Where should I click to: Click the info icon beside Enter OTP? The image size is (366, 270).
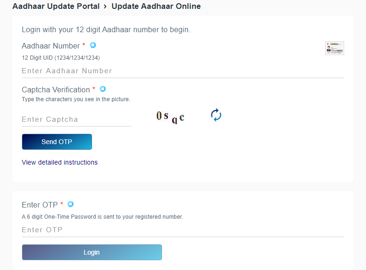[x=70, y=204]
